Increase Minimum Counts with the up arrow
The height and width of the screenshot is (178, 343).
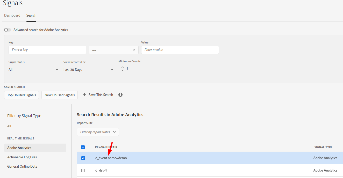point(123,67)
